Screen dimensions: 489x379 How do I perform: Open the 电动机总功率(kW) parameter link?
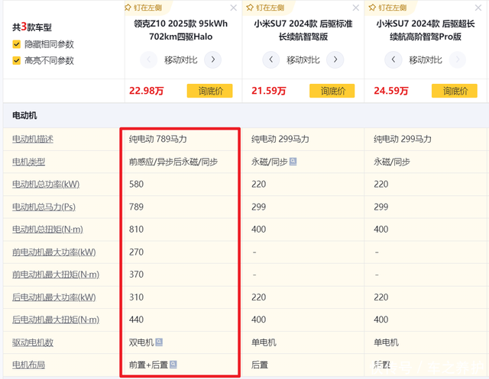45,184
